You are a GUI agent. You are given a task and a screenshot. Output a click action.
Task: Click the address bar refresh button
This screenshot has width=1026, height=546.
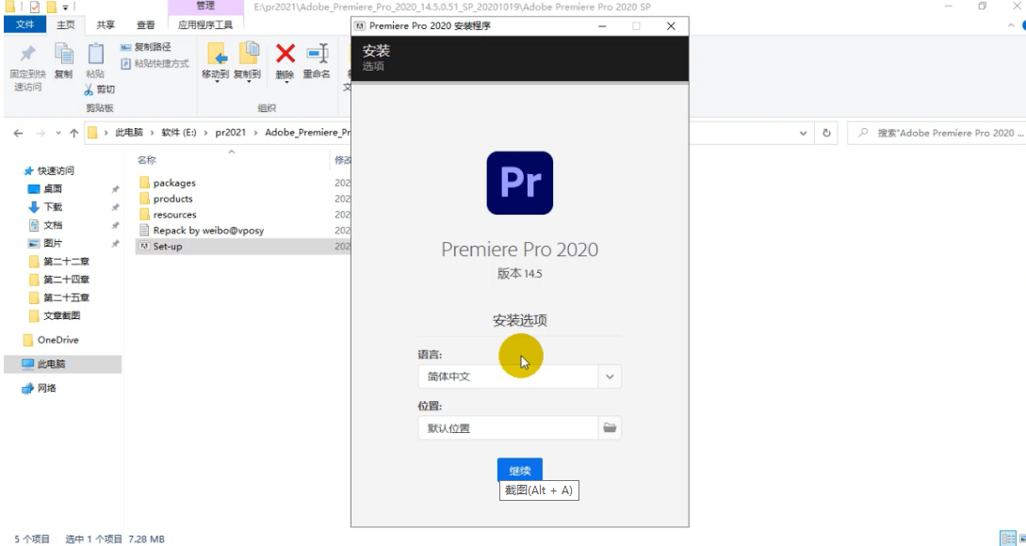pyautogui.click(x=826, y=133)
